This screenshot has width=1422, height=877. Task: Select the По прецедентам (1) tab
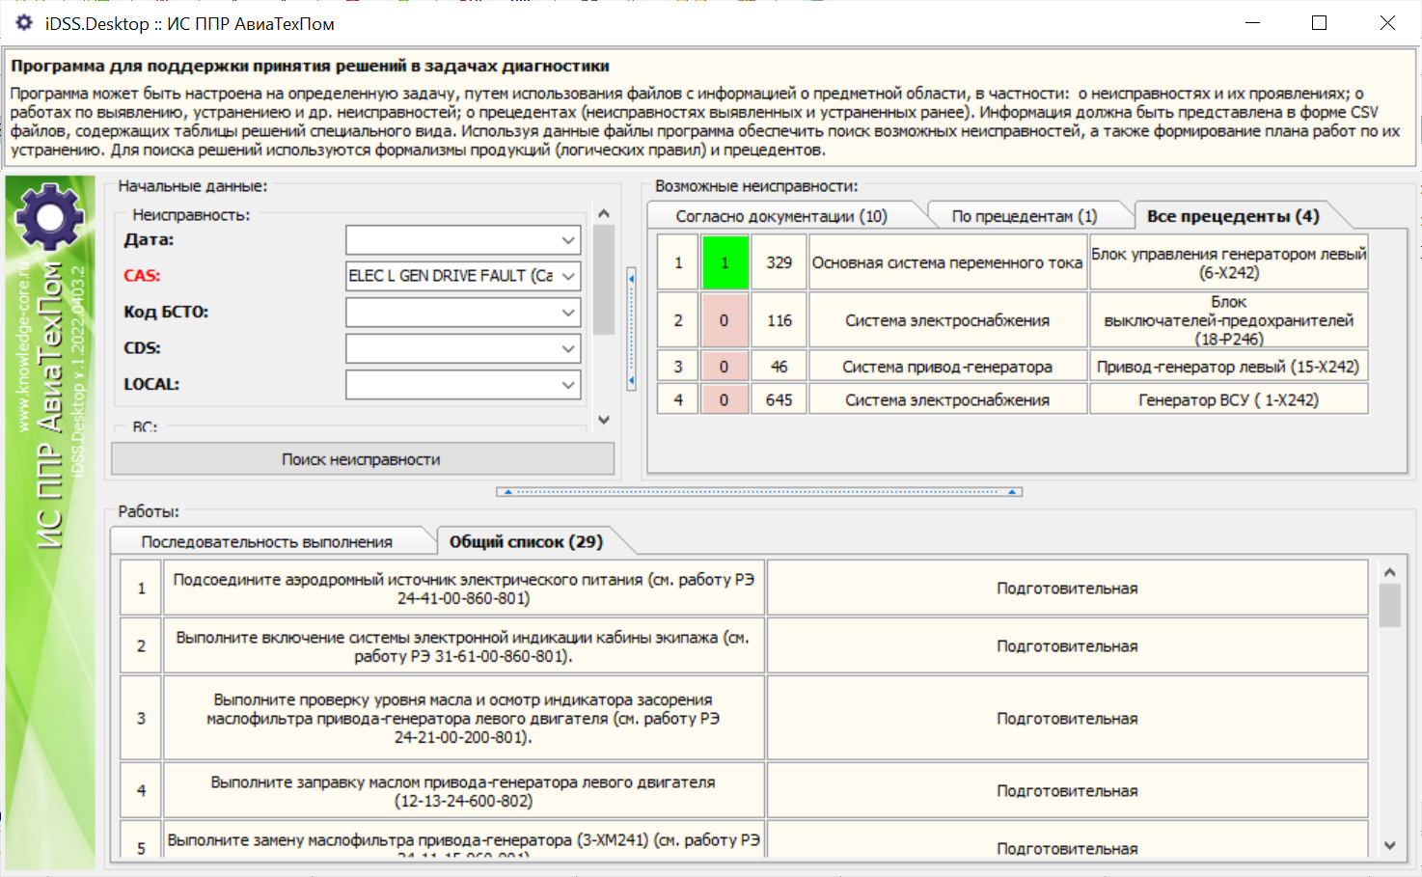1024,216
